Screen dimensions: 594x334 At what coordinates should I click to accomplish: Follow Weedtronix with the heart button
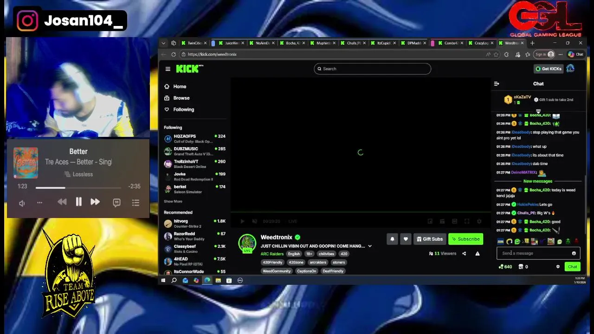(406, 239)
